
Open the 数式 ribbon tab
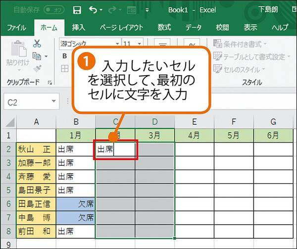tap(164, 27)
